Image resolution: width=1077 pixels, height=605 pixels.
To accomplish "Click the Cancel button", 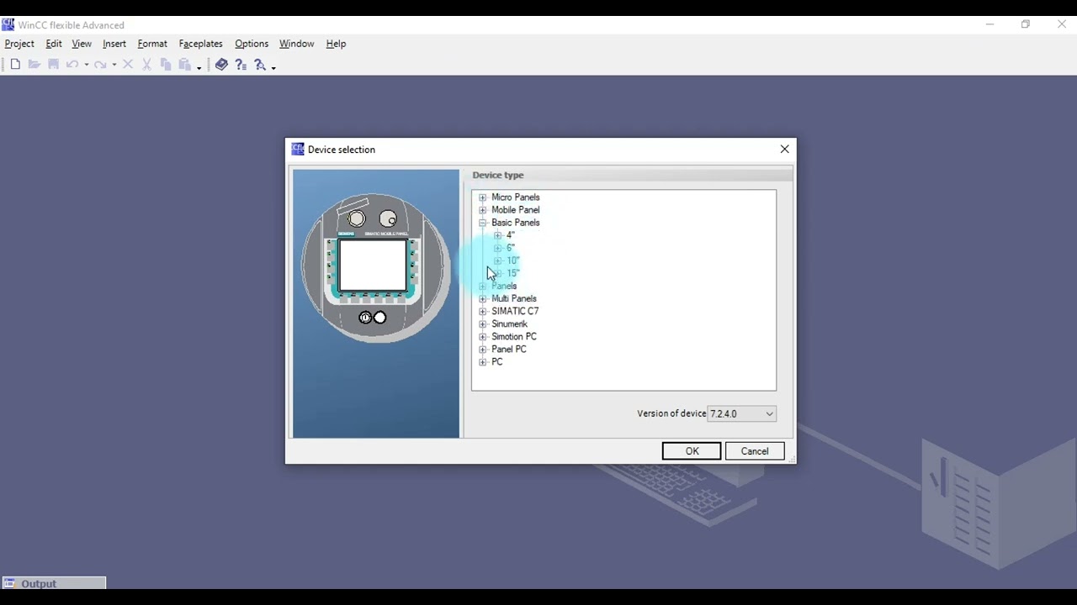I will 755,451.
